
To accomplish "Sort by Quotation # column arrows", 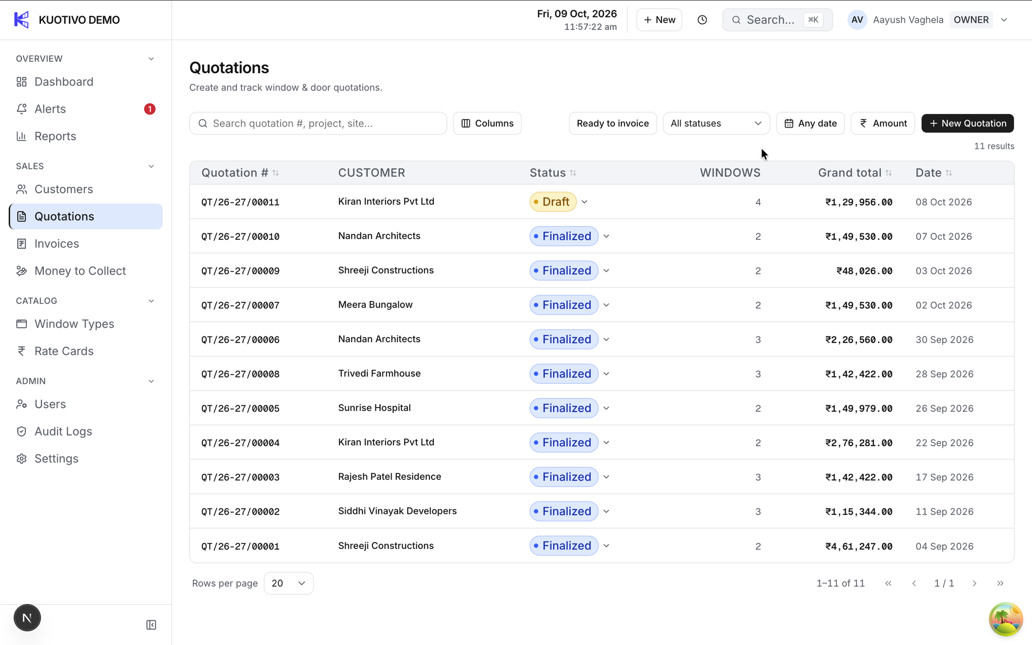I will coord(276,173).
